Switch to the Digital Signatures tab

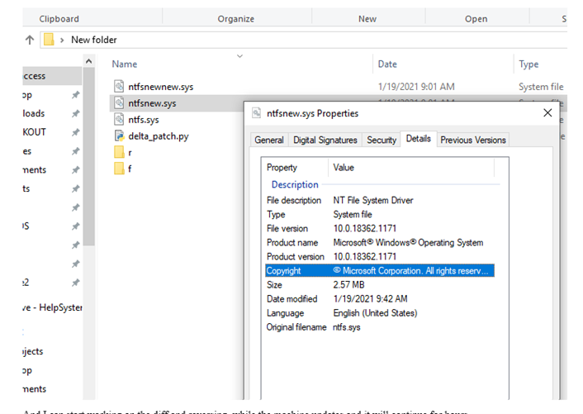click(325, 140)
